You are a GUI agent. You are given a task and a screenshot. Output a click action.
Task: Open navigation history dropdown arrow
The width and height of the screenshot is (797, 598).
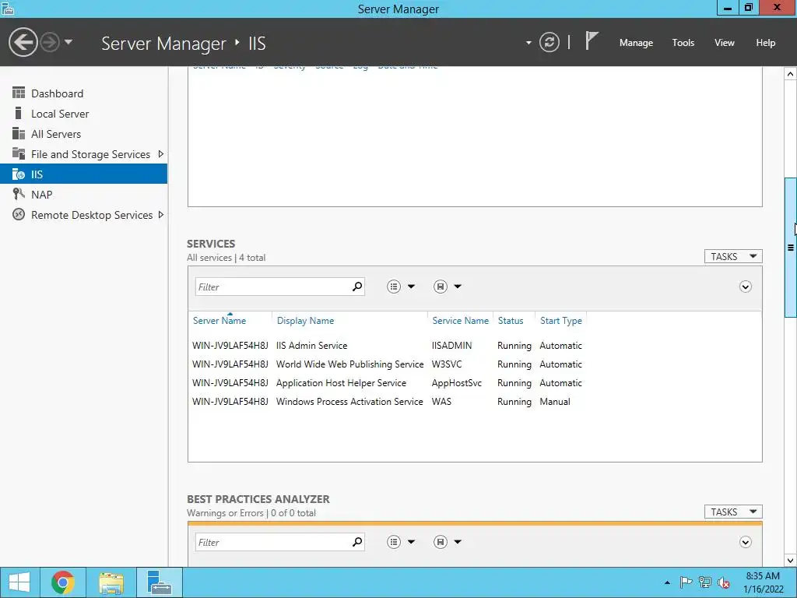click(68, 42)
